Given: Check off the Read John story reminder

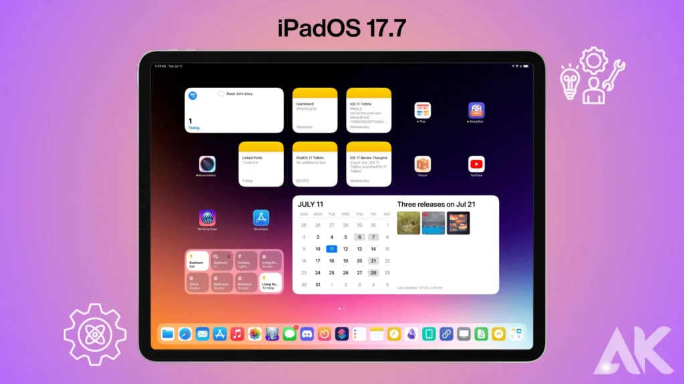Looking at the screenshot, I should point(222,94).
